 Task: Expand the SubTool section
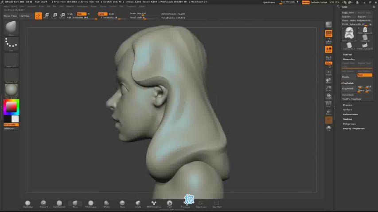point(347,55)
